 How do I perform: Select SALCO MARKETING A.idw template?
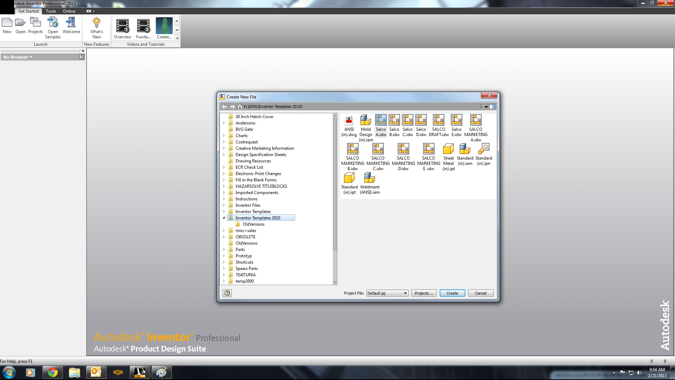pos(476,128)
